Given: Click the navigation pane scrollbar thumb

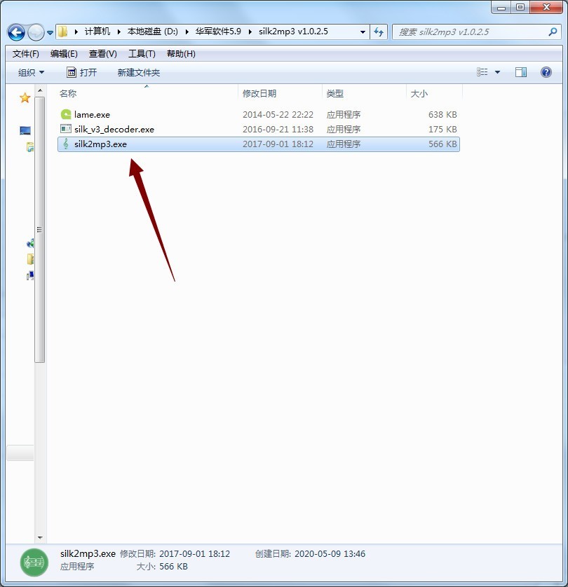Looking at the screenshot, I should coord(40,230).
